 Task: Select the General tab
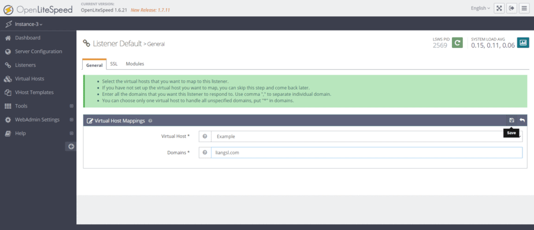[94, 65]
